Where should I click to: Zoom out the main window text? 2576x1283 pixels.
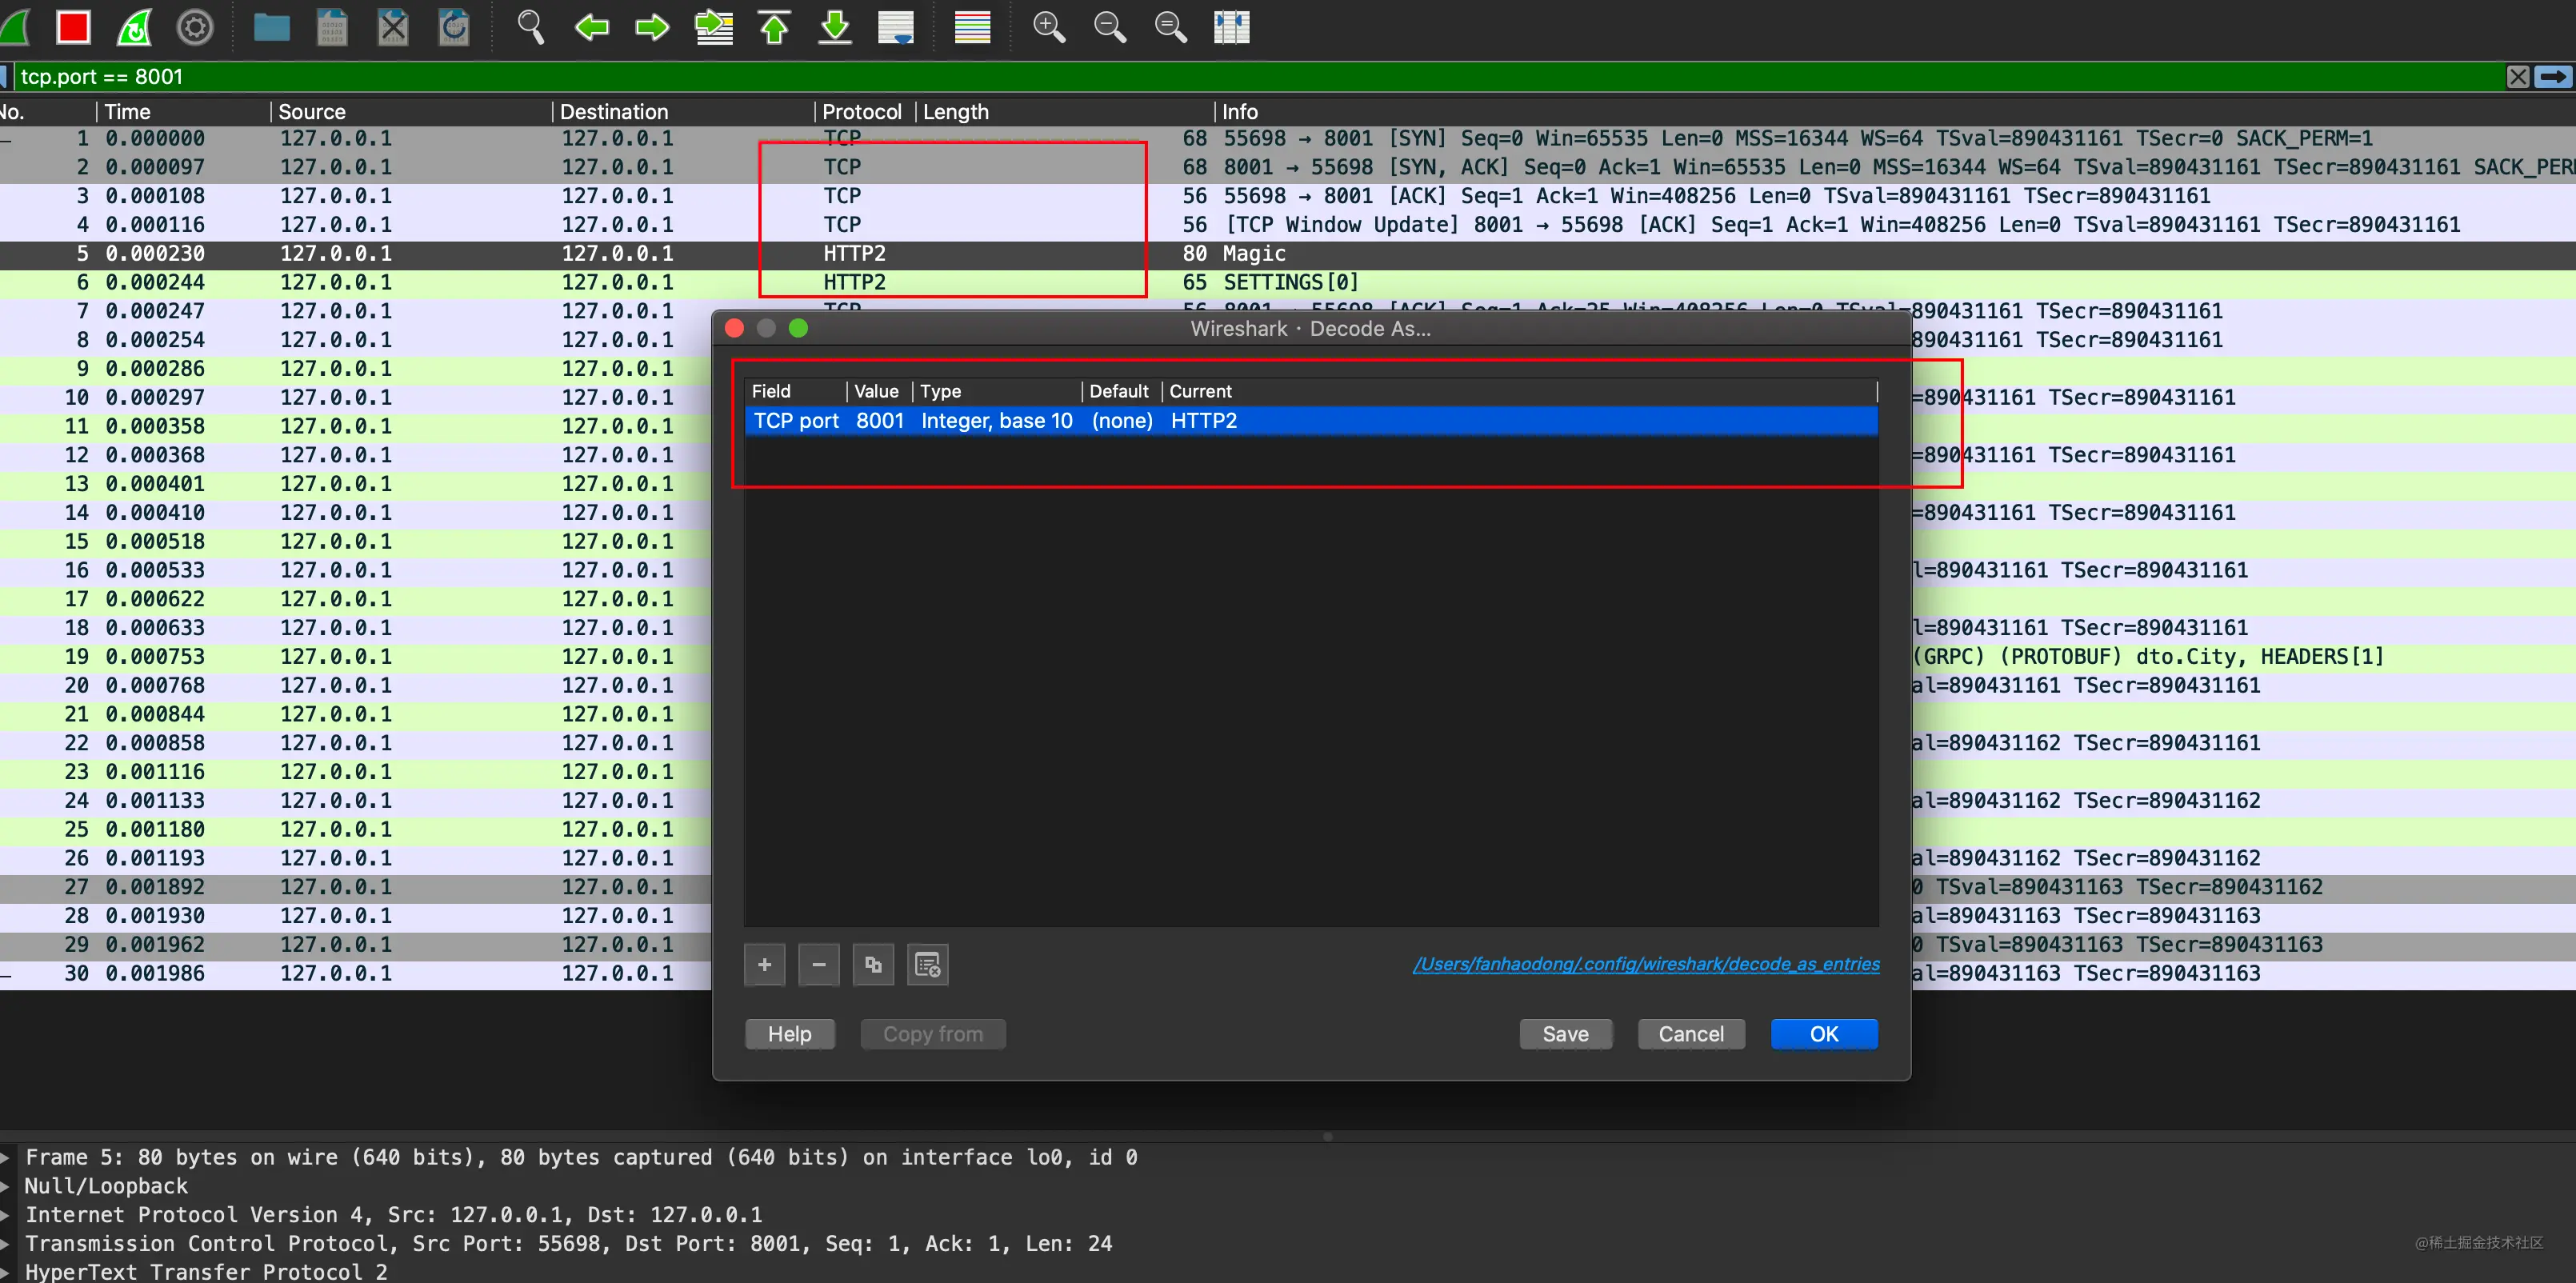1110,27
